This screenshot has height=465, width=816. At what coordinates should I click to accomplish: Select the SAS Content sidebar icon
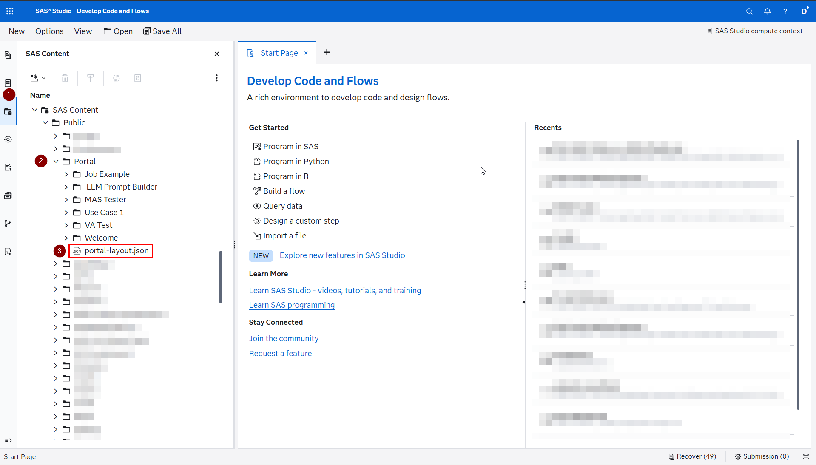point(8,112)
